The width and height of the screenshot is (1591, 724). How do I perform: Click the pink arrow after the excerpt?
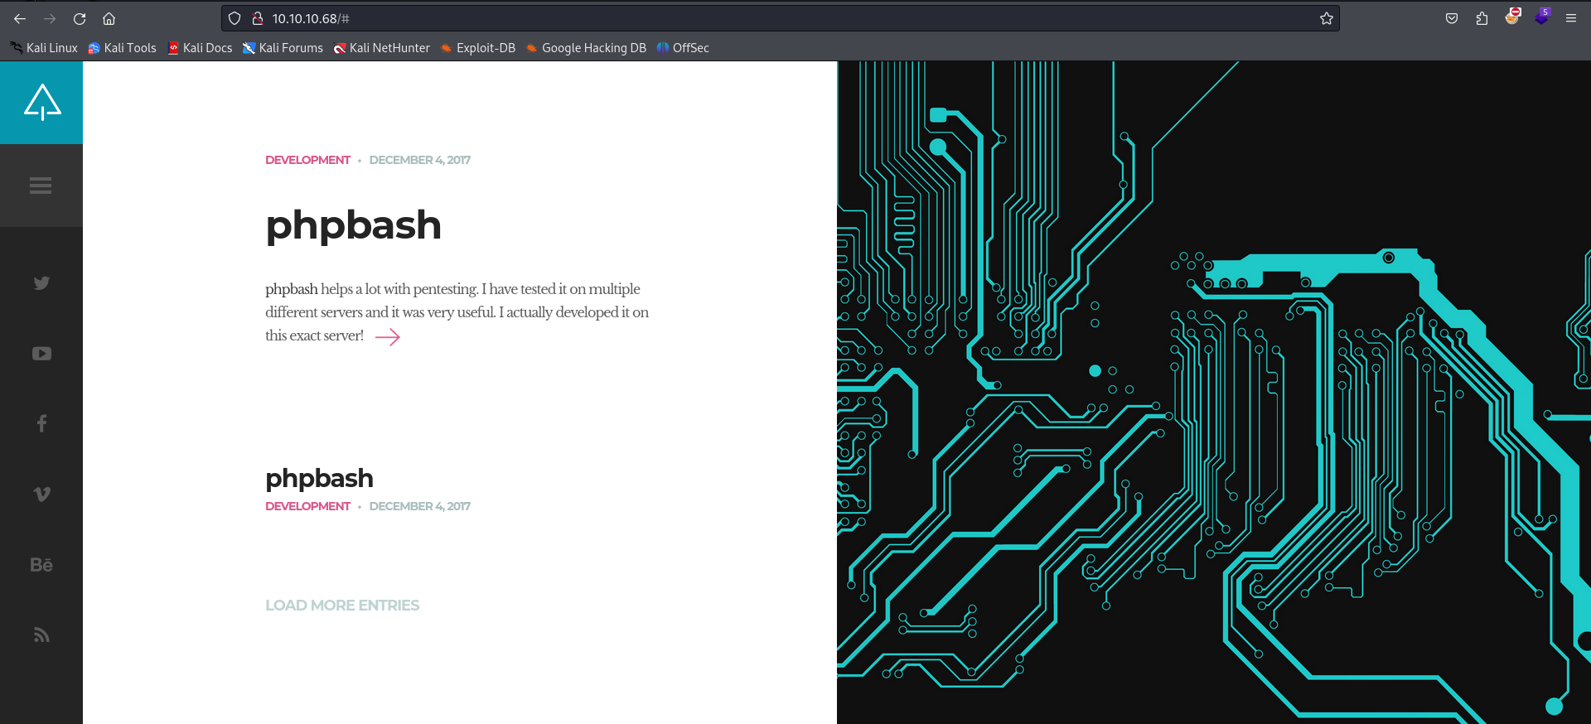(388, 336)
